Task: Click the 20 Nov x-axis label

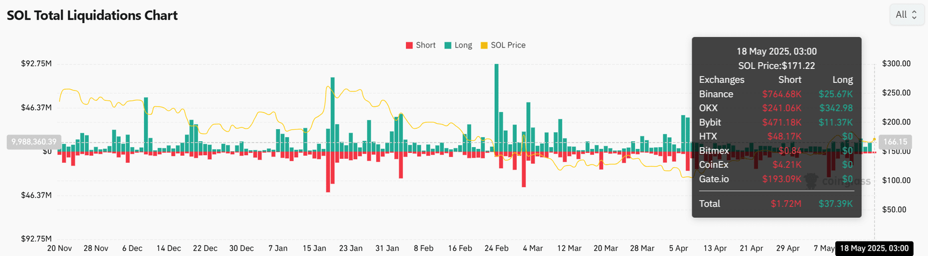Action: click(x=60, y=248)
